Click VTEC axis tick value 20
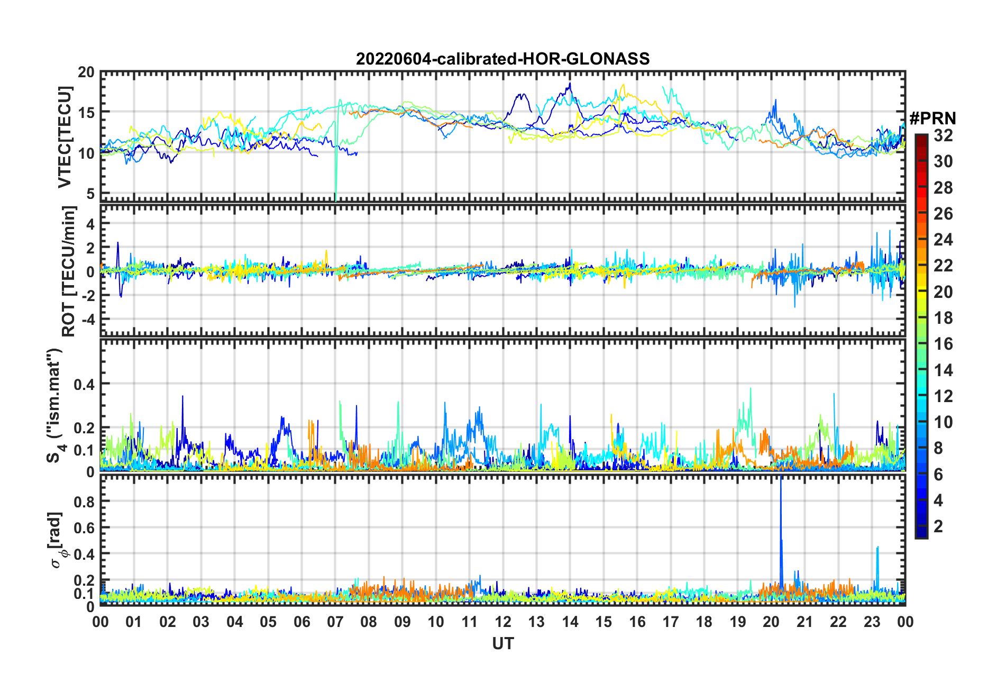This screenshot has width=1006, height=673. (86, 72)
